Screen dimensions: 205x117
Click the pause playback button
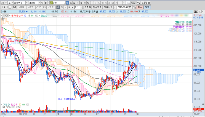69,7
